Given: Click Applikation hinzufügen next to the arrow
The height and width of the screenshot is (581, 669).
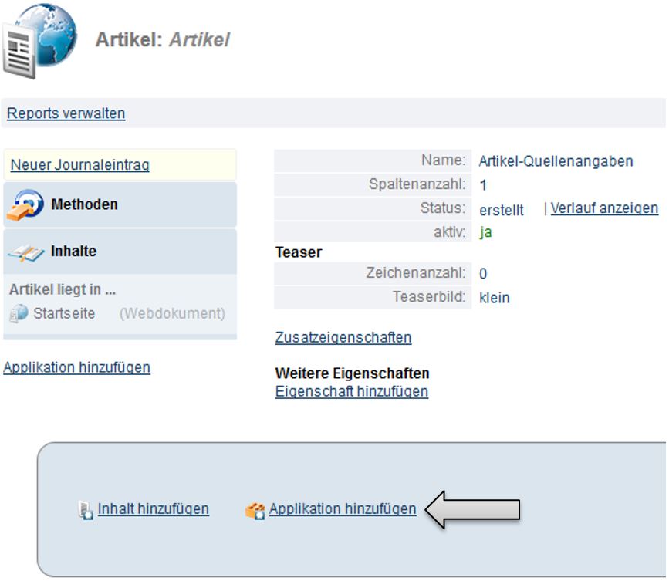Looking at the screenshot, I should click(343, 509).
